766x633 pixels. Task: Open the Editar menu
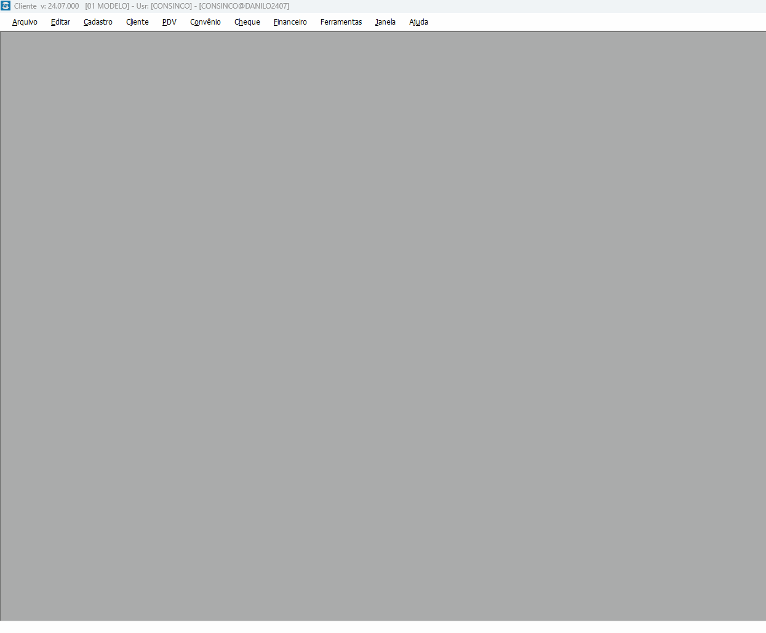[x=60, y=22]
